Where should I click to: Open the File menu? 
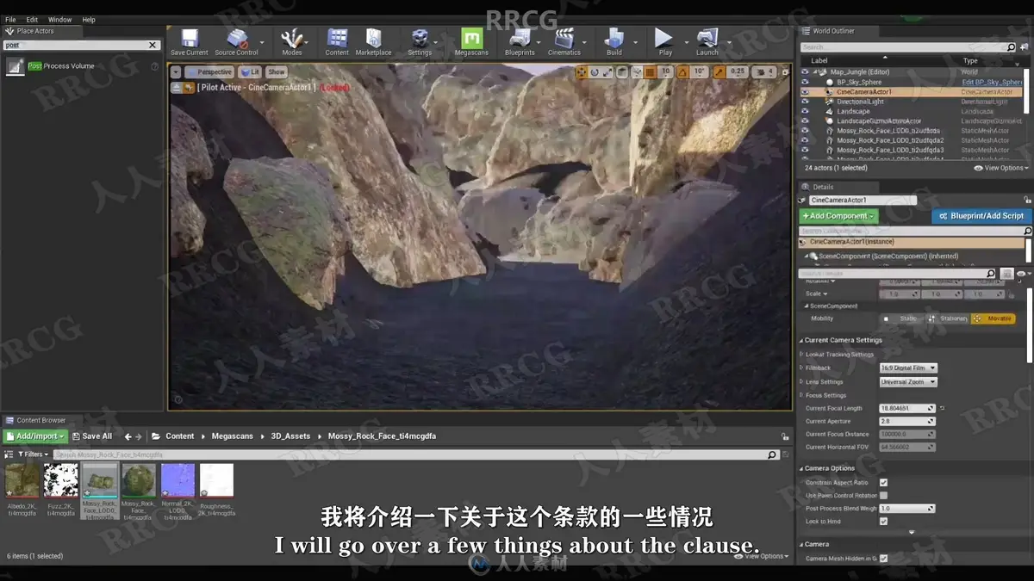(x=10, y=19)
